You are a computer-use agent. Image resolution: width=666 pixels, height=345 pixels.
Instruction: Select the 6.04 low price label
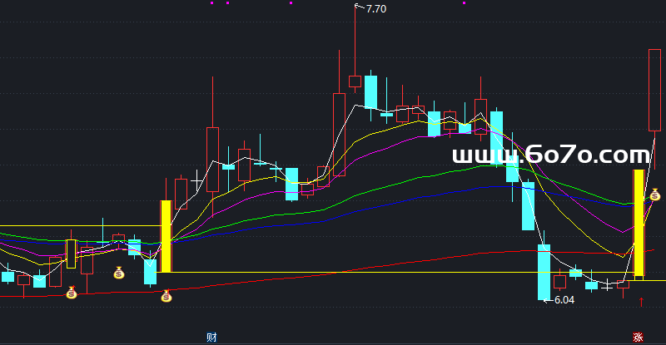[x=564, y=299]
